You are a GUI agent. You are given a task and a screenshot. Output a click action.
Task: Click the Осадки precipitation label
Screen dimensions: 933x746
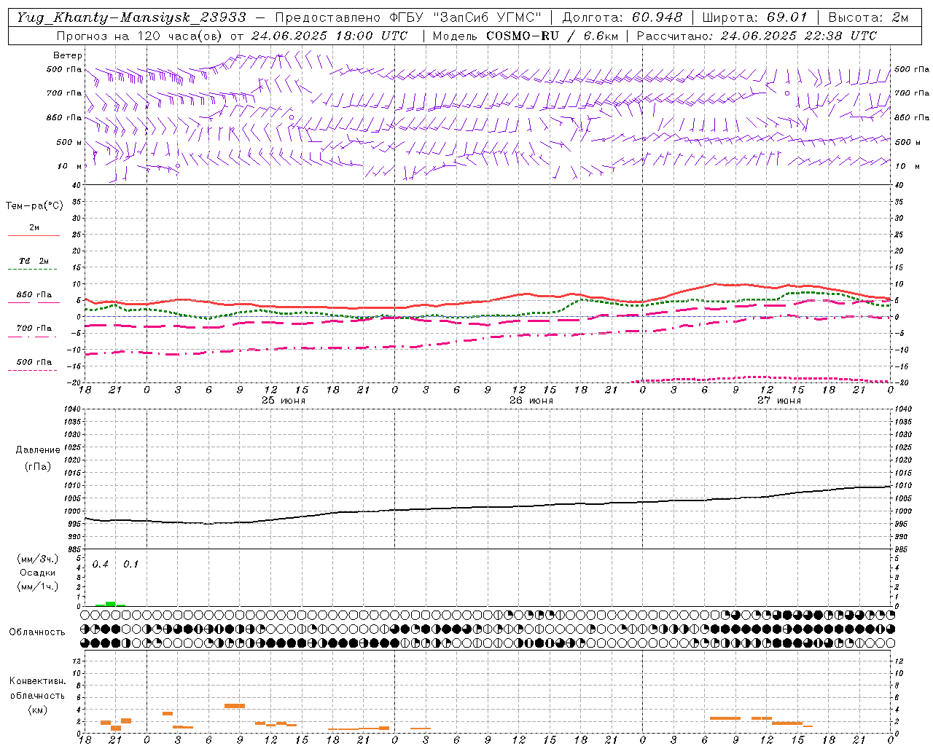tap(38, 573)
